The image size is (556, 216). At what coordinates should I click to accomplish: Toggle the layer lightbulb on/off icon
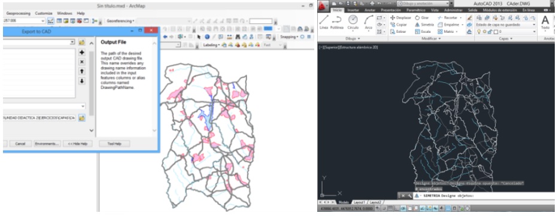tap(479, 32)
